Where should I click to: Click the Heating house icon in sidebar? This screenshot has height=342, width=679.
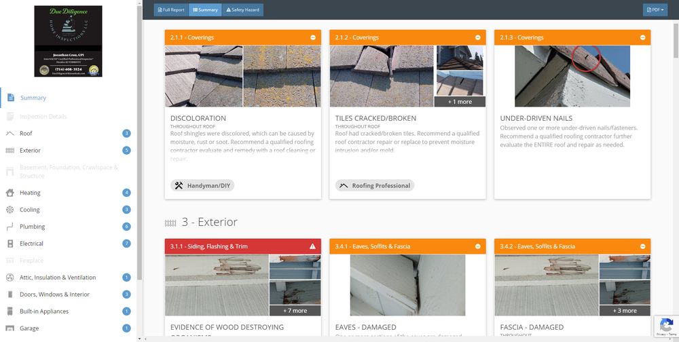10,193
